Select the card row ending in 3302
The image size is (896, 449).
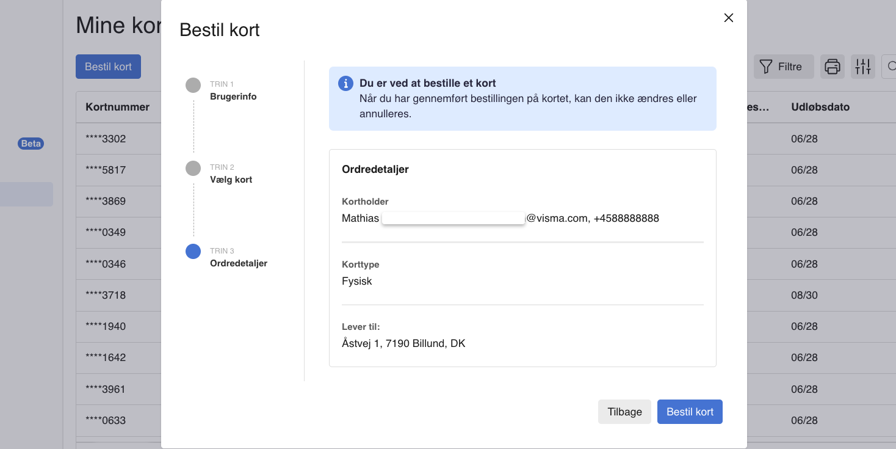pyautogui.click(x=106, y=139)
